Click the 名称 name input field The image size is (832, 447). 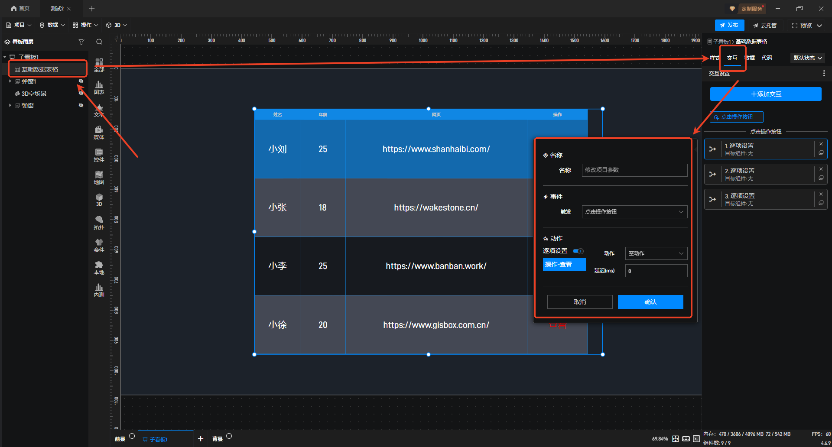click(634, 170)
